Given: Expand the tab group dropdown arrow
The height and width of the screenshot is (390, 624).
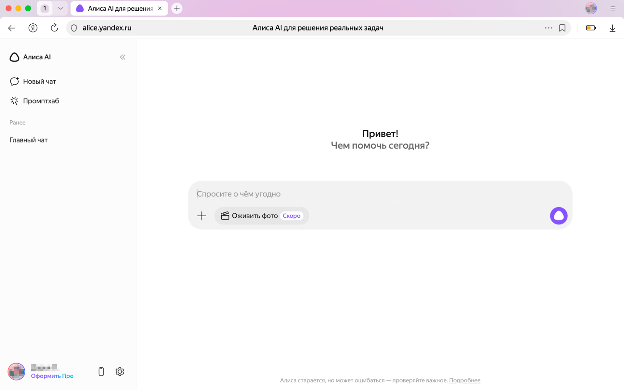Looking at the screenshot, I should (x=60, y=8).
